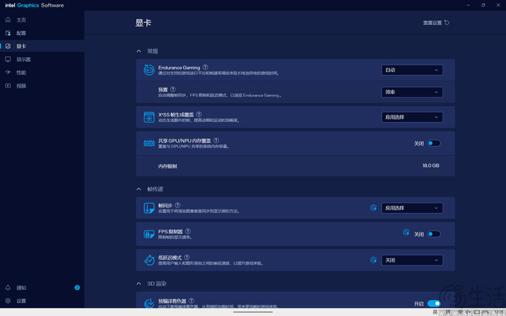Click 重置设置 reset button
This screenshot has height=316, width=506.
coord(436,22)
